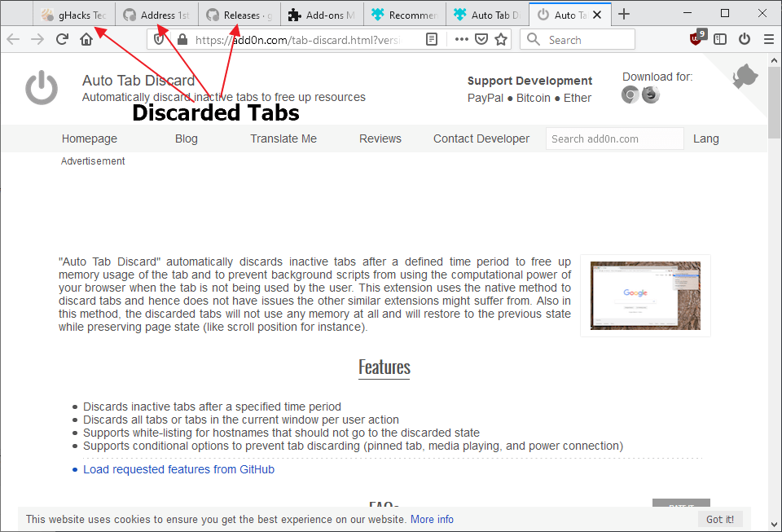Toggle reader view in the address bar
782x532 pixels.
(x=432, y=39)
